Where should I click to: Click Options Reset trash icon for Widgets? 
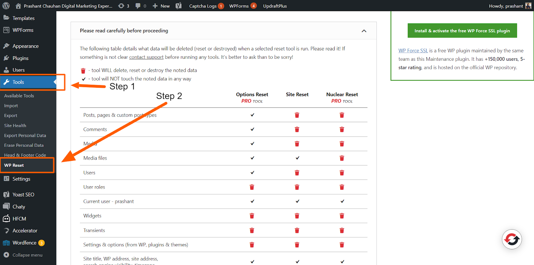[252, 216]
